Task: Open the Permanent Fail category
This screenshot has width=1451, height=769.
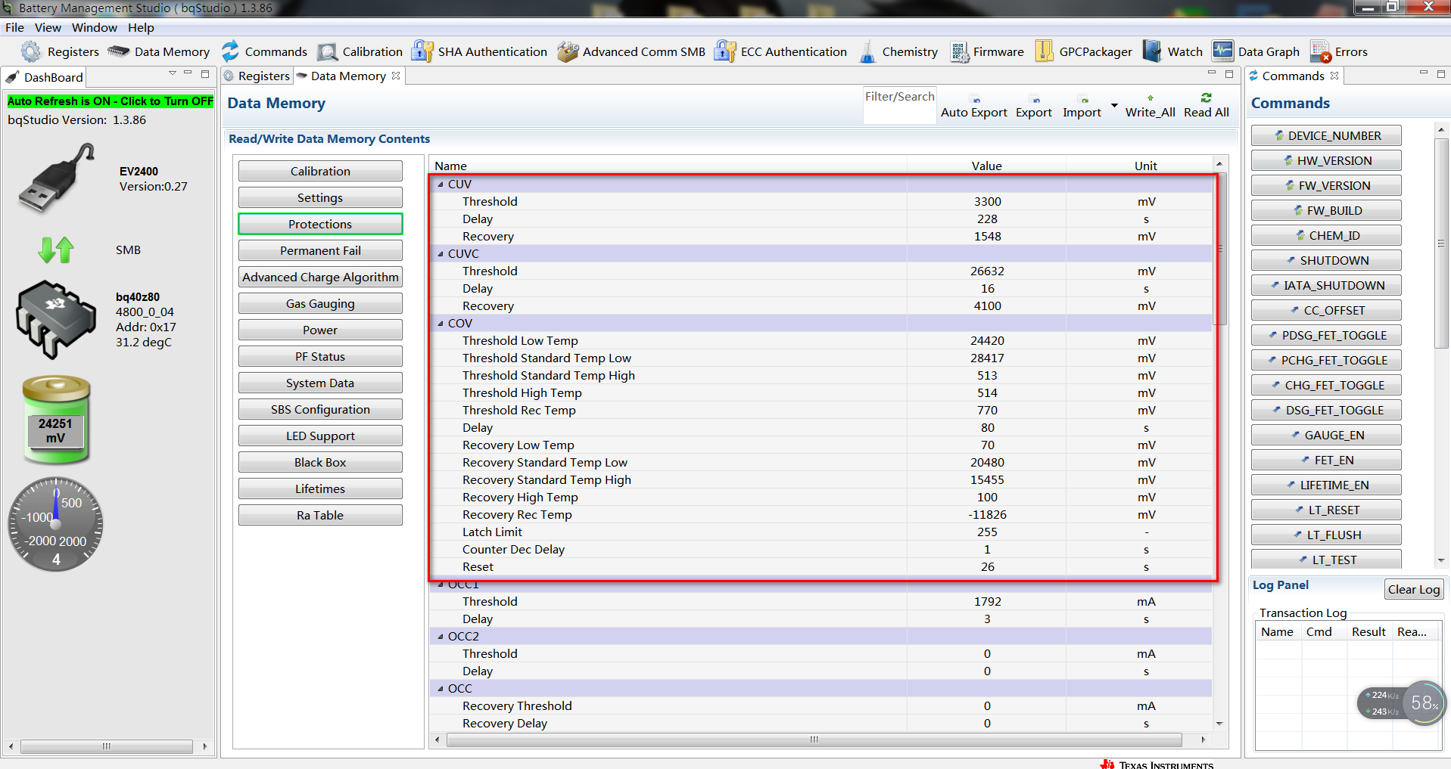Action: tap(320, 251)
